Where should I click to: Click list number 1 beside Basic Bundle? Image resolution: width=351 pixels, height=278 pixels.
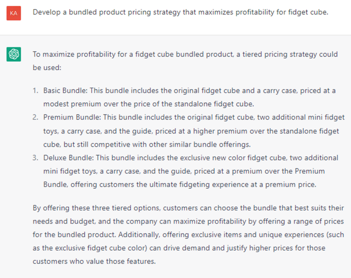35,91
